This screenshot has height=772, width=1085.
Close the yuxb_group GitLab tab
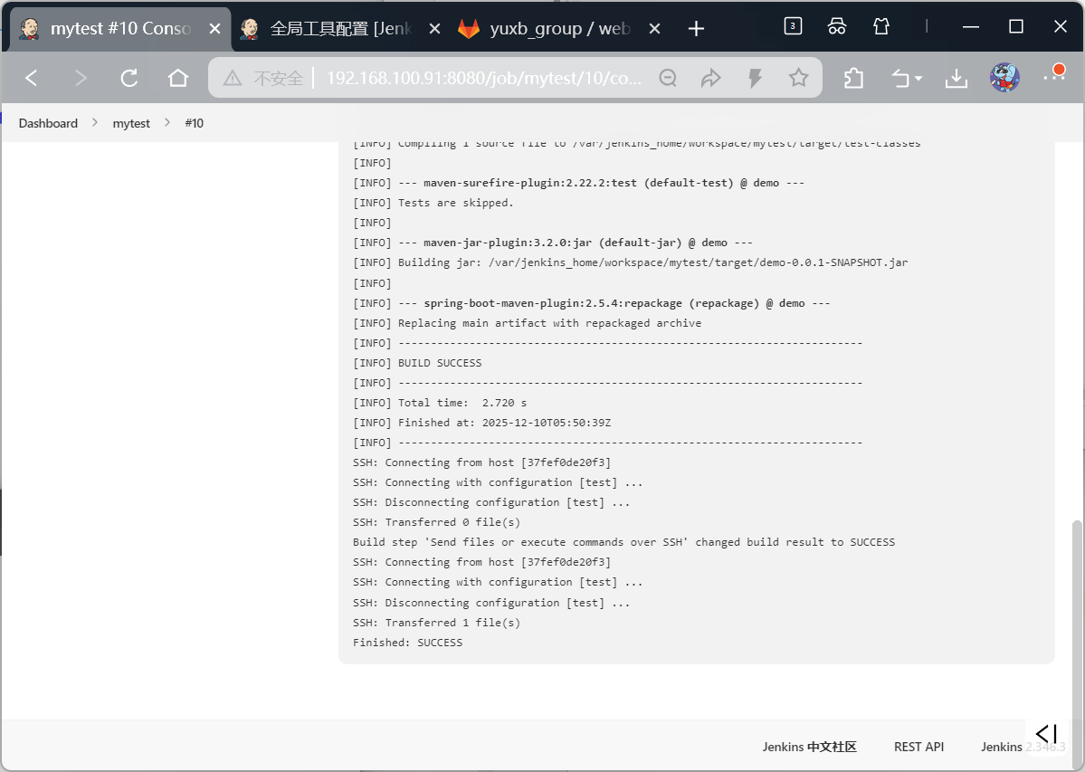[x=654, y=28]
